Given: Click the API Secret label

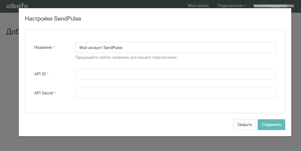Looking at the screenshot, I should (44, 93).
